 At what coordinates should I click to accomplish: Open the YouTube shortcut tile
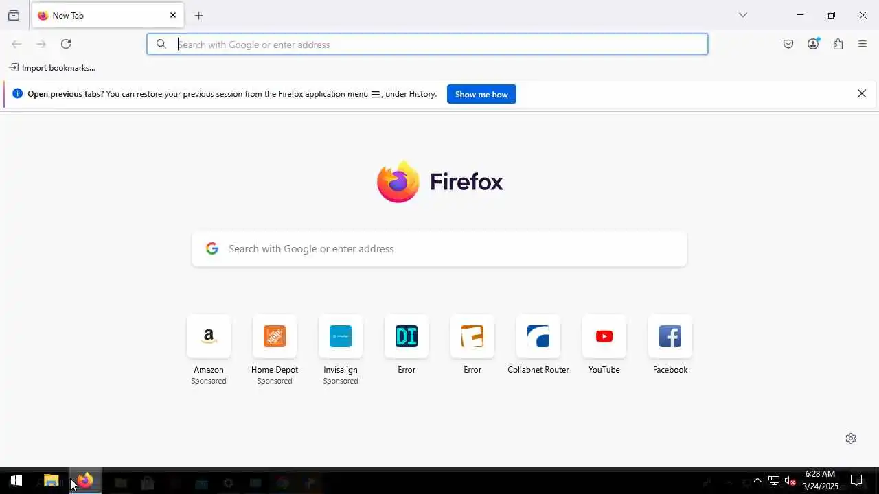click(x=604, y=336)
